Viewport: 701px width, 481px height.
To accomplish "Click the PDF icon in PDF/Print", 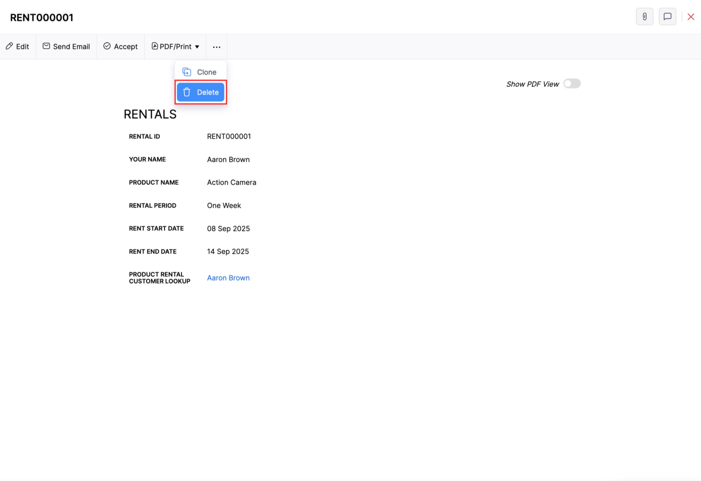I will click(x=155, y=46).
